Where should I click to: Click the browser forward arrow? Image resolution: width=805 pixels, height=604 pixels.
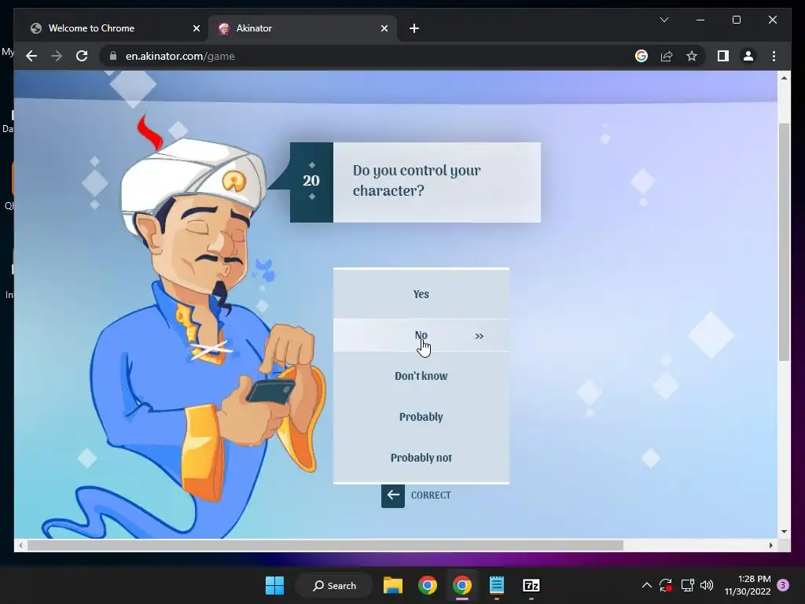click(57, 56)
